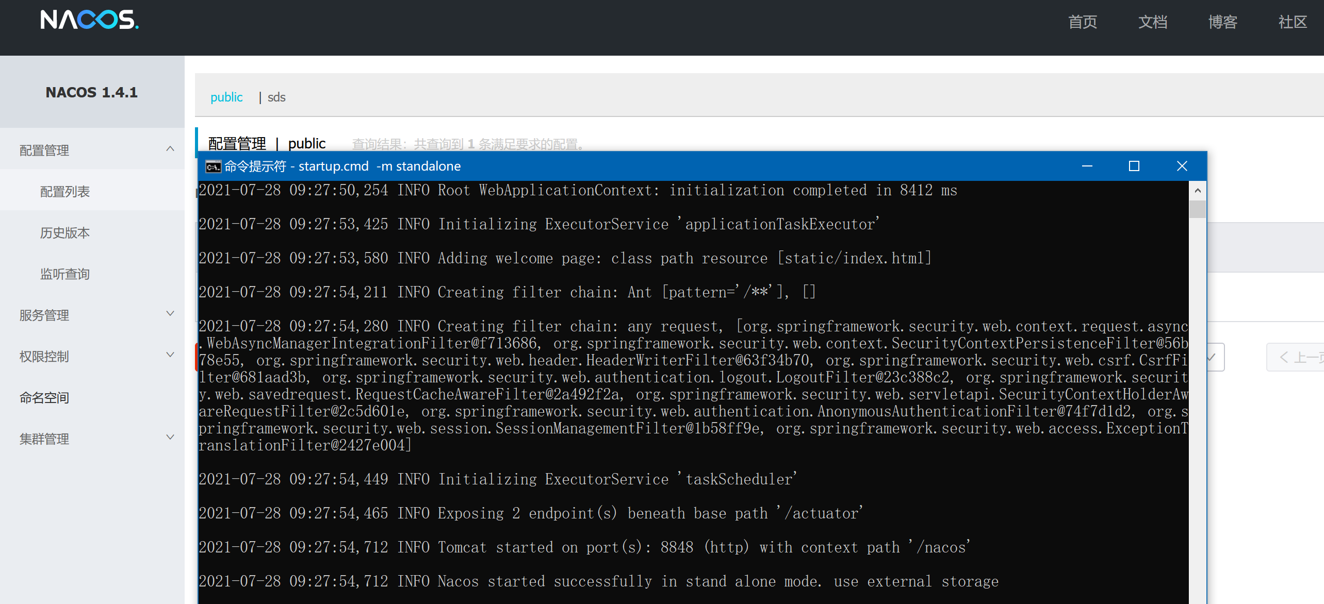1324x604 pixels.
Task: Expand the 权限控制 menu chevron
Action: pyautogui.click(x=170, y=355)
